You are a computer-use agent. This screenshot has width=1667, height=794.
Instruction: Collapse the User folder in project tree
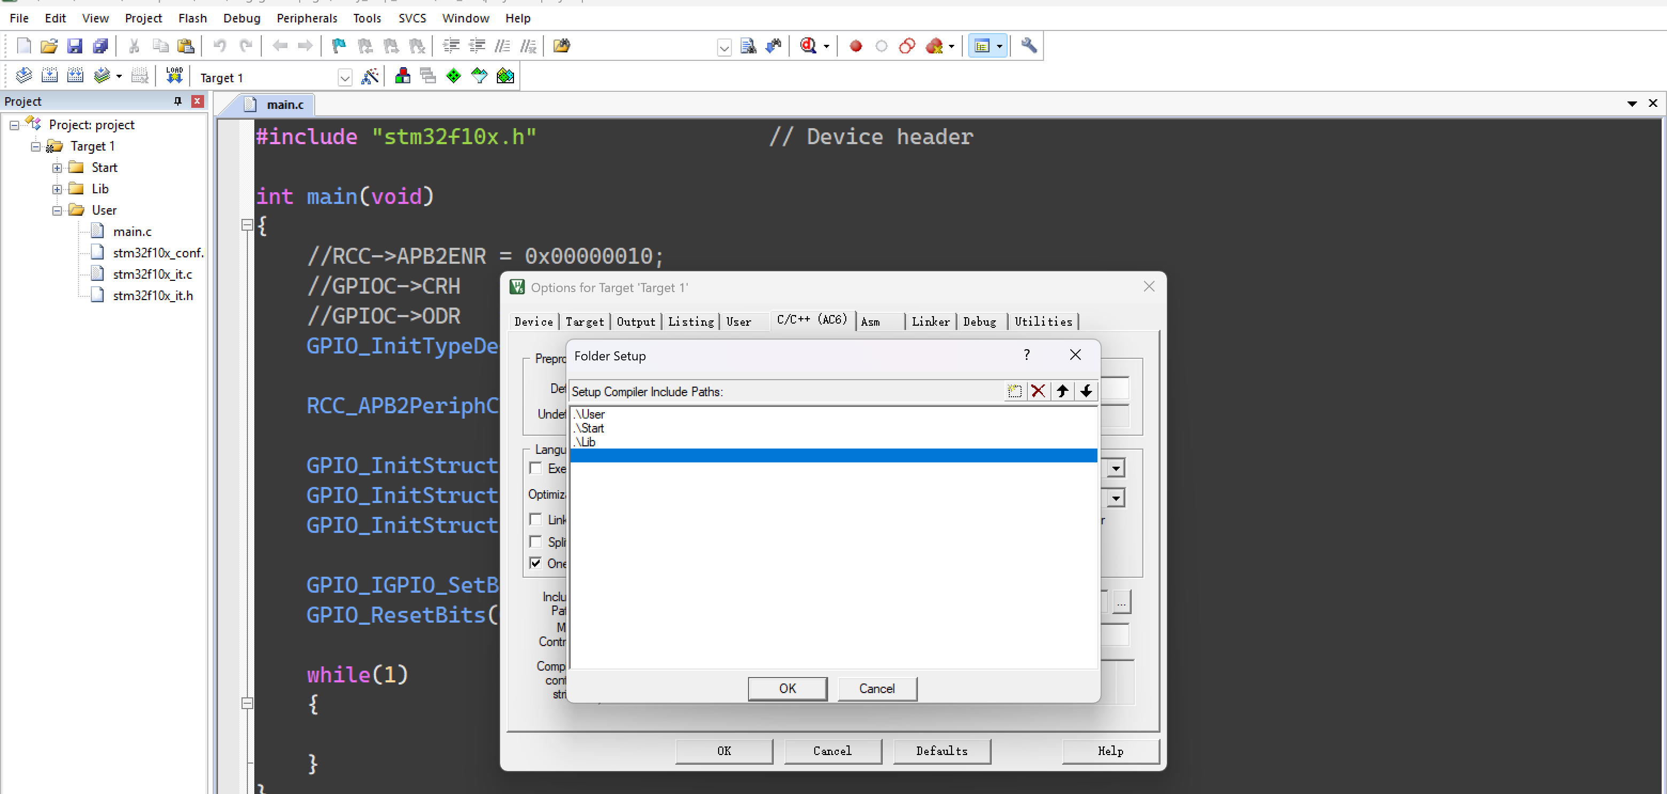tap(57, 211)
